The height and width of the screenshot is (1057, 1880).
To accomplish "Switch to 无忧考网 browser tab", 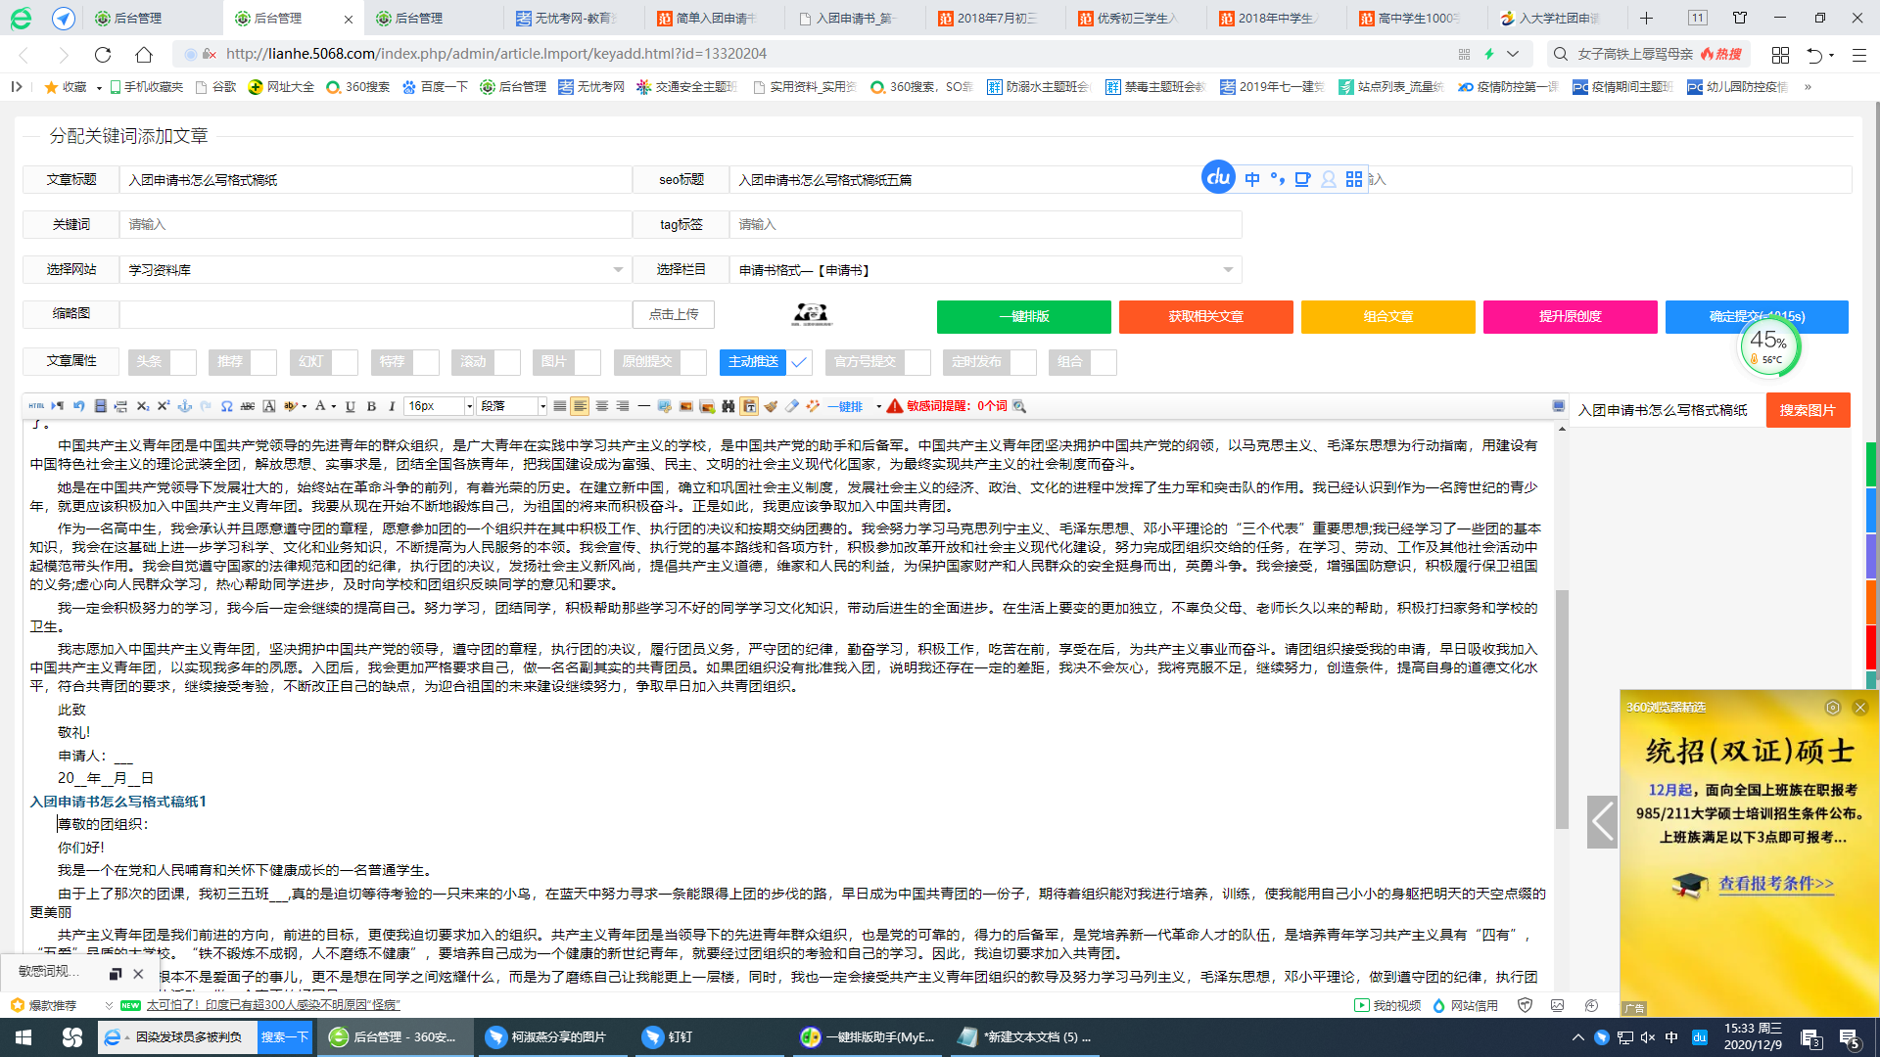I will [575, 19].
